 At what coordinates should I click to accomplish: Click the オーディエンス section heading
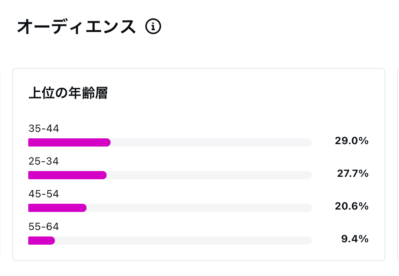pos(76,27)
